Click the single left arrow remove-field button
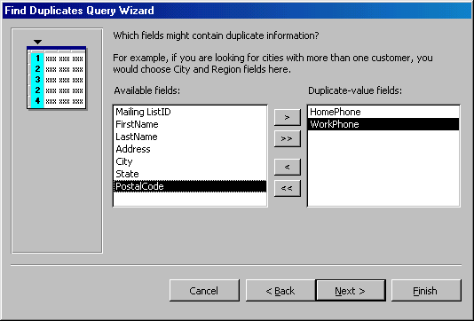Image resolution: width=474 pixels, height=321 pixels. [x=288, y=167]
